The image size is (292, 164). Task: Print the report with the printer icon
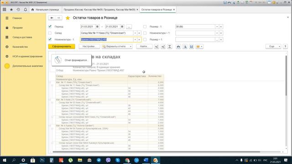coord(178,46)
